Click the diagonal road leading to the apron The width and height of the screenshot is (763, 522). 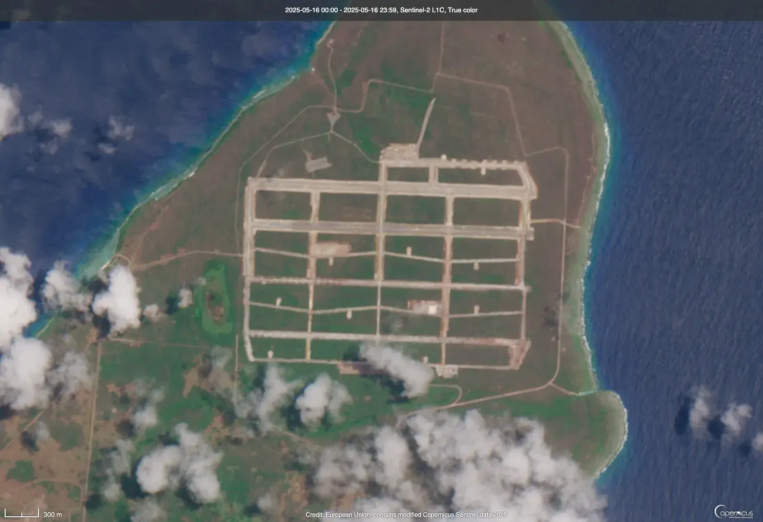425,123
